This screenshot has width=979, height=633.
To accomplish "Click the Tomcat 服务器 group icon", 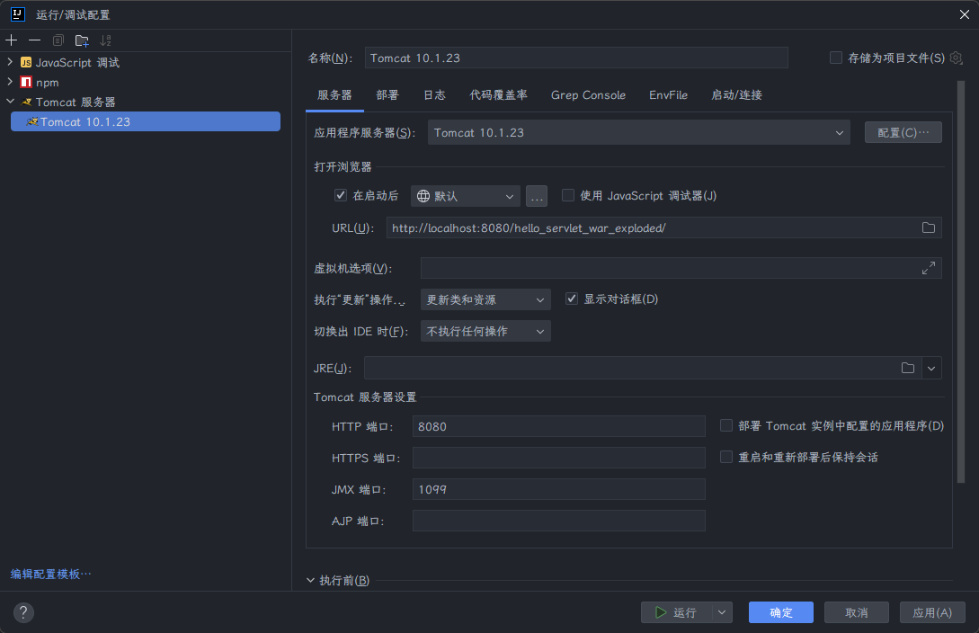I will (x=26, y=102).
